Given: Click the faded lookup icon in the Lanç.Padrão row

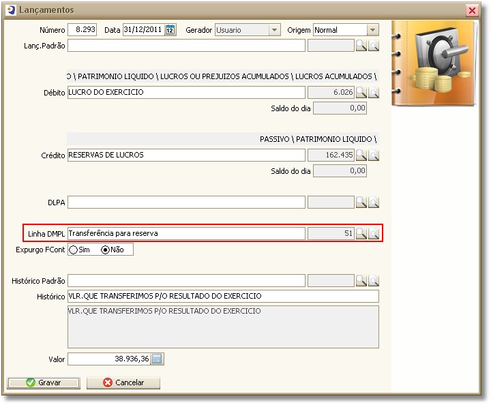Looking at the screenshot, I should (x=373, y=46).
